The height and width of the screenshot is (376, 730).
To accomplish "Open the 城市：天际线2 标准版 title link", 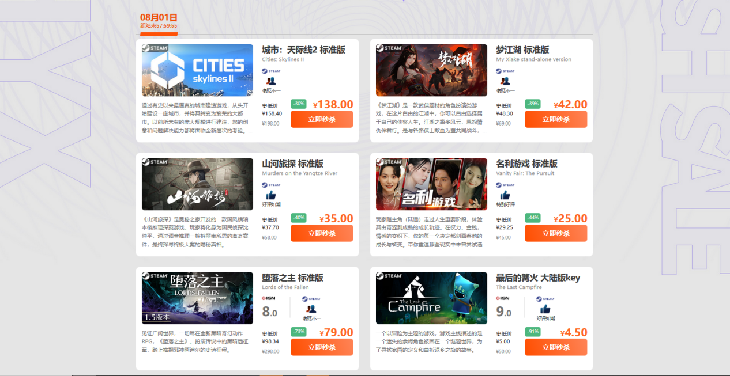I will pyautogui.click(x=303, y=50).
